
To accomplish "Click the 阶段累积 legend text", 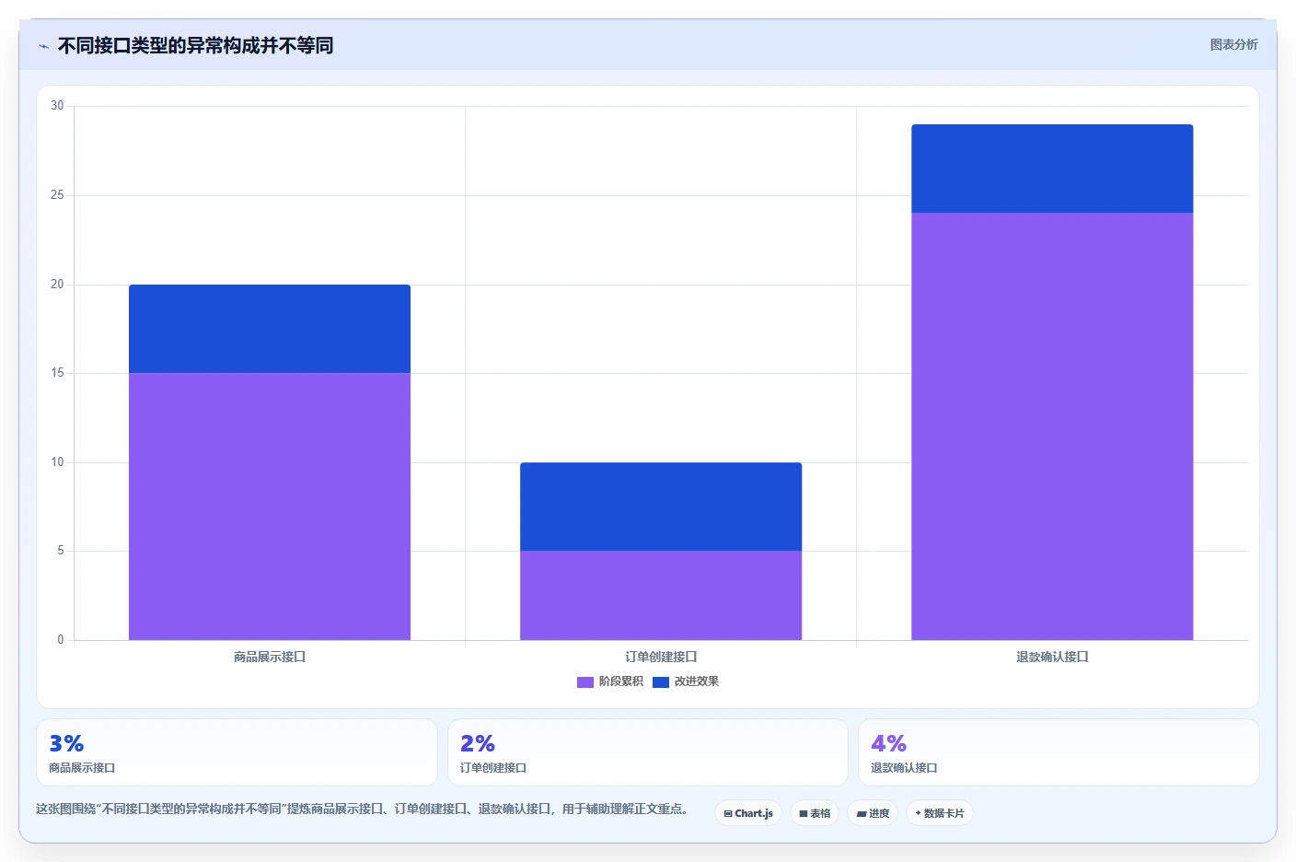I will coord(621,681).
